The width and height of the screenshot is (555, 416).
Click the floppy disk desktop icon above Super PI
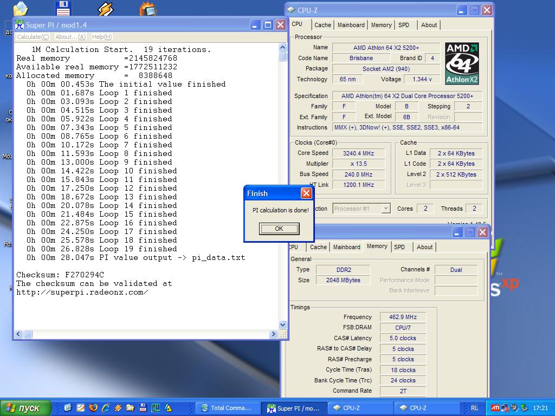point(63,9)
